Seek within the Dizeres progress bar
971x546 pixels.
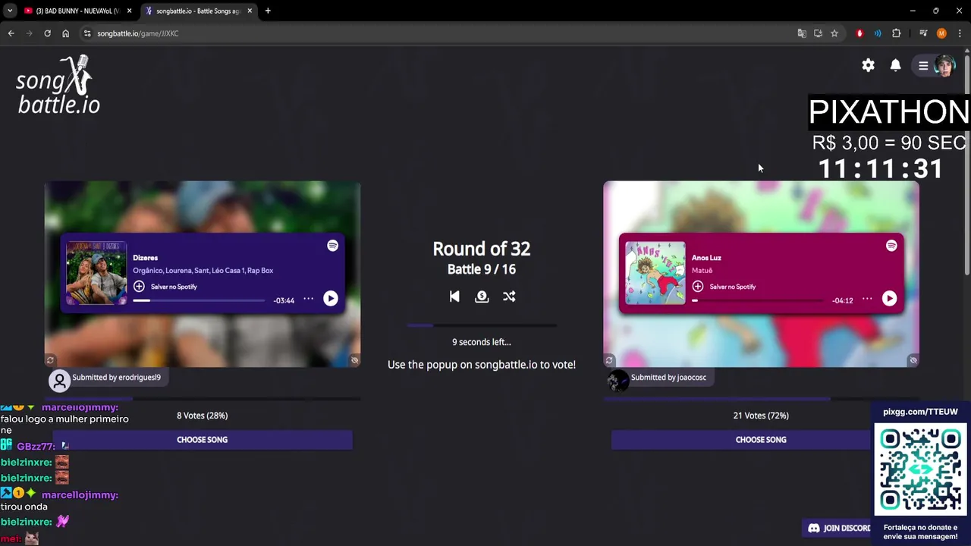coord(199,300)
